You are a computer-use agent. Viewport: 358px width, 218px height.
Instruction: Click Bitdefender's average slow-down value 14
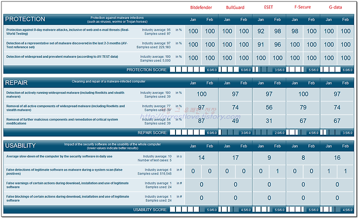201,158
